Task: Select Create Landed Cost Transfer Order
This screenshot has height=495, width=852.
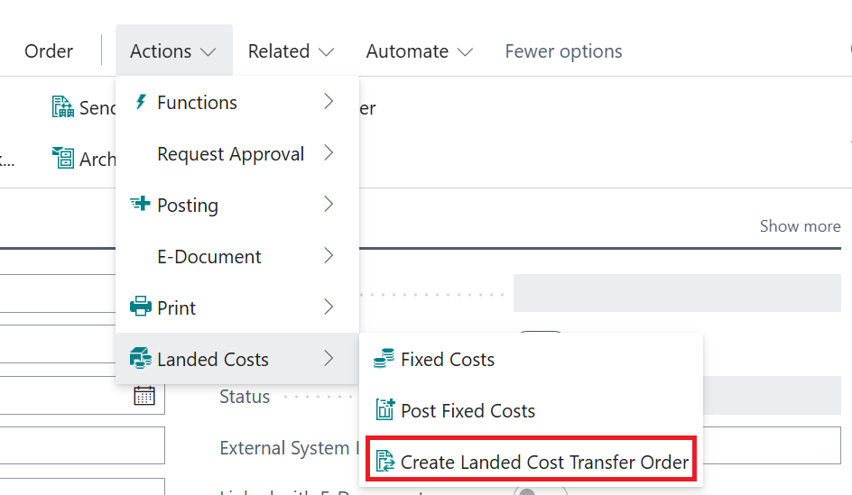Action: click(x=544, y=463)
